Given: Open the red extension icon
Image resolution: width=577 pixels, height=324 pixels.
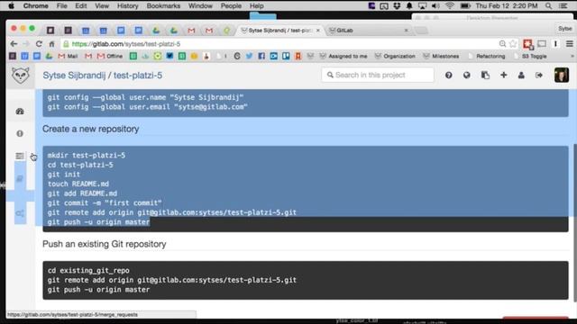Looking at the screenshot, I should click(528, 44).
